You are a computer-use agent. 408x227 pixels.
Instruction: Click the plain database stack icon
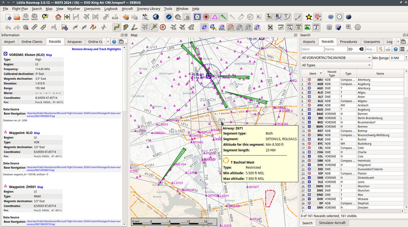330,27
